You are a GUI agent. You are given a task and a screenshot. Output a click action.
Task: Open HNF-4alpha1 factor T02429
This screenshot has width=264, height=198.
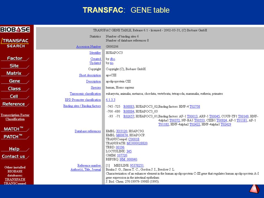point(226,124)
